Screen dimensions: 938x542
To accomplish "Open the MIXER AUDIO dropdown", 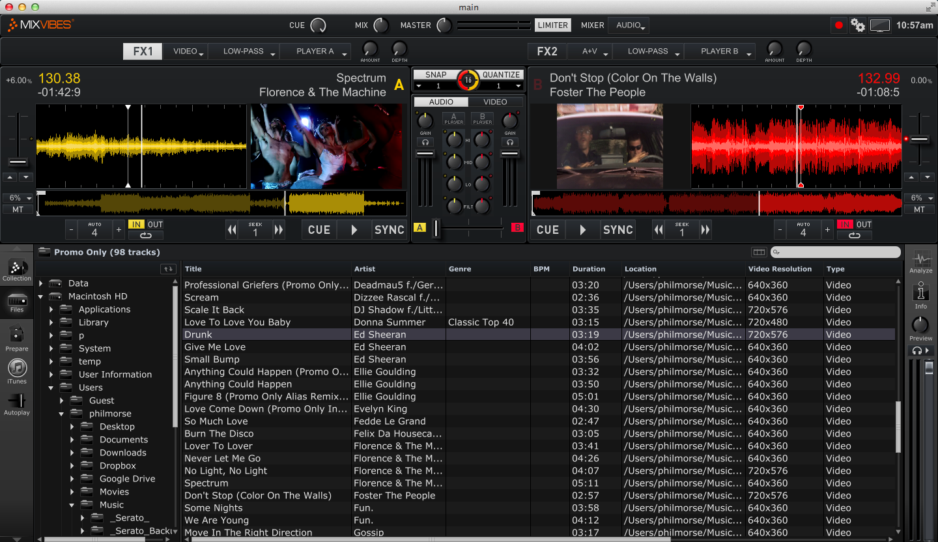I will (x=629, y=25).
